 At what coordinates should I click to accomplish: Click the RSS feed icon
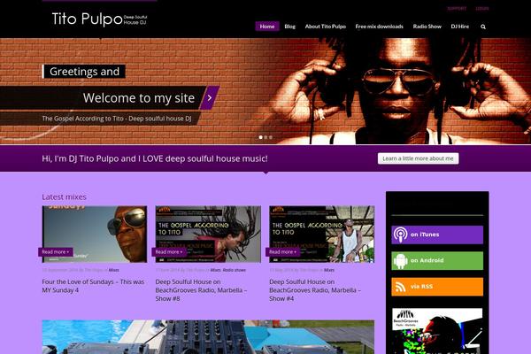coord(401,287)
